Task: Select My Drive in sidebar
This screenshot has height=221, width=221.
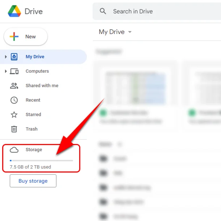Action: [x=43, y=57]
